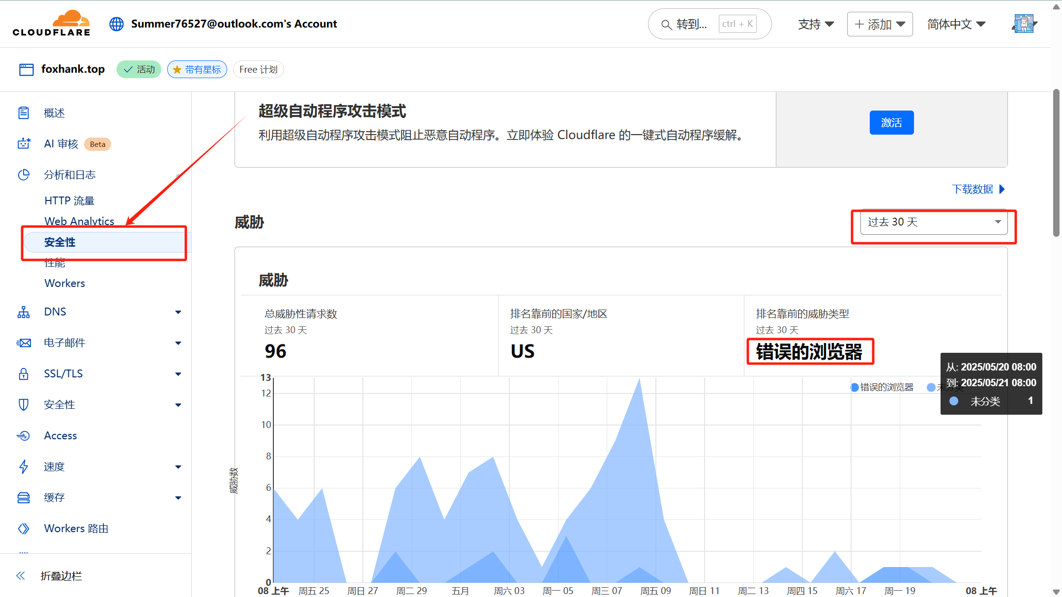Viewport: 1062px width, 597px height.
Task: Click the SSL/TLS padlock icon
Action: click(24, 374)
